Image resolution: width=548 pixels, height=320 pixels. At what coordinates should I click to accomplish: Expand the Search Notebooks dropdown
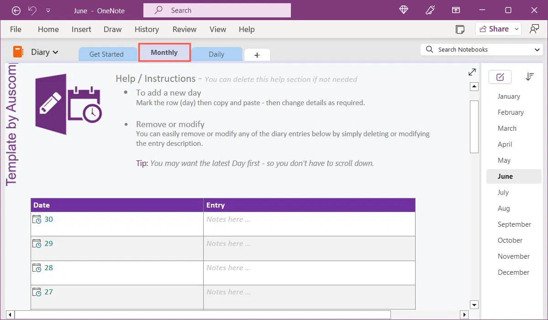click(x=538, y=49)
